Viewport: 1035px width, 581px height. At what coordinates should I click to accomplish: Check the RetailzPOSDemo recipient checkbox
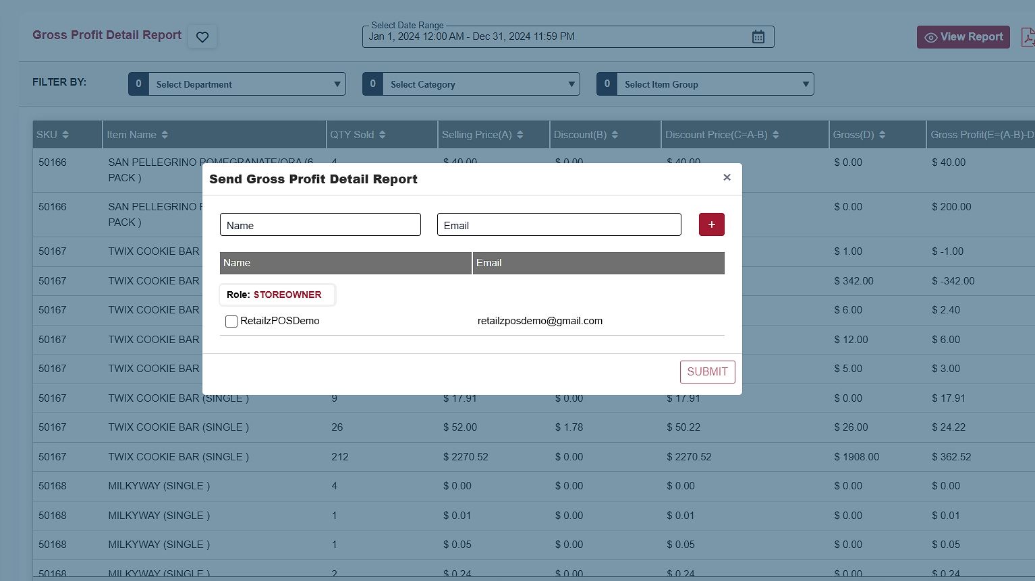click(x=231, y=322)
